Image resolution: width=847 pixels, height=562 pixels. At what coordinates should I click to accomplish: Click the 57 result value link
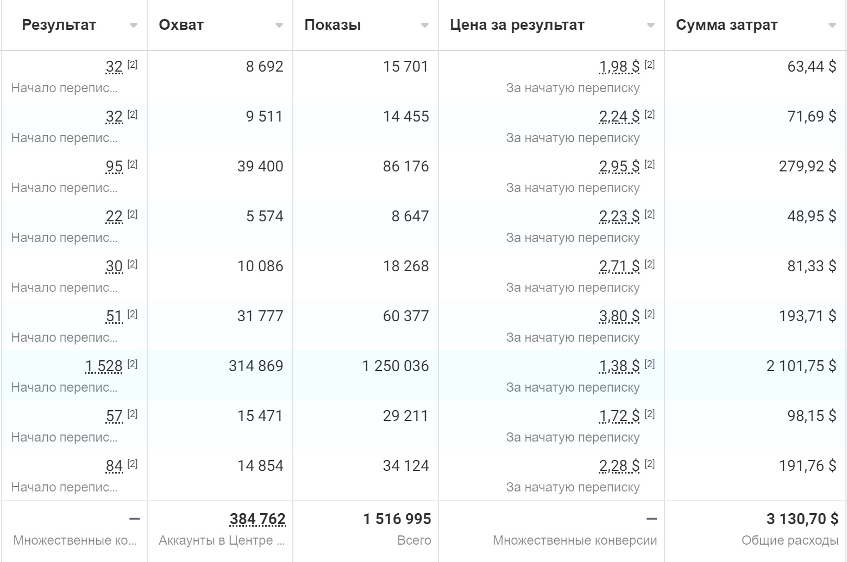(114, 416)
